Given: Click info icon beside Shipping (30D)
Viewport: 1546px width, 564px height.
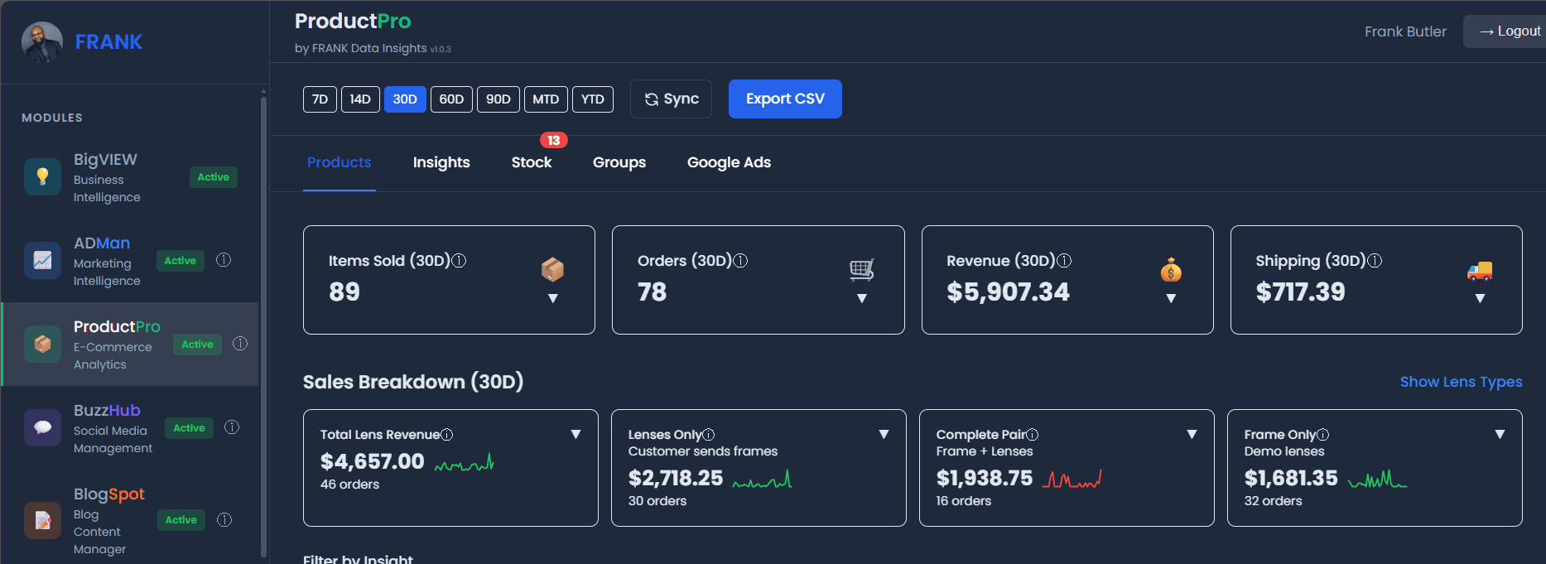Looking at the screenshot, I should click(1375, 261).
